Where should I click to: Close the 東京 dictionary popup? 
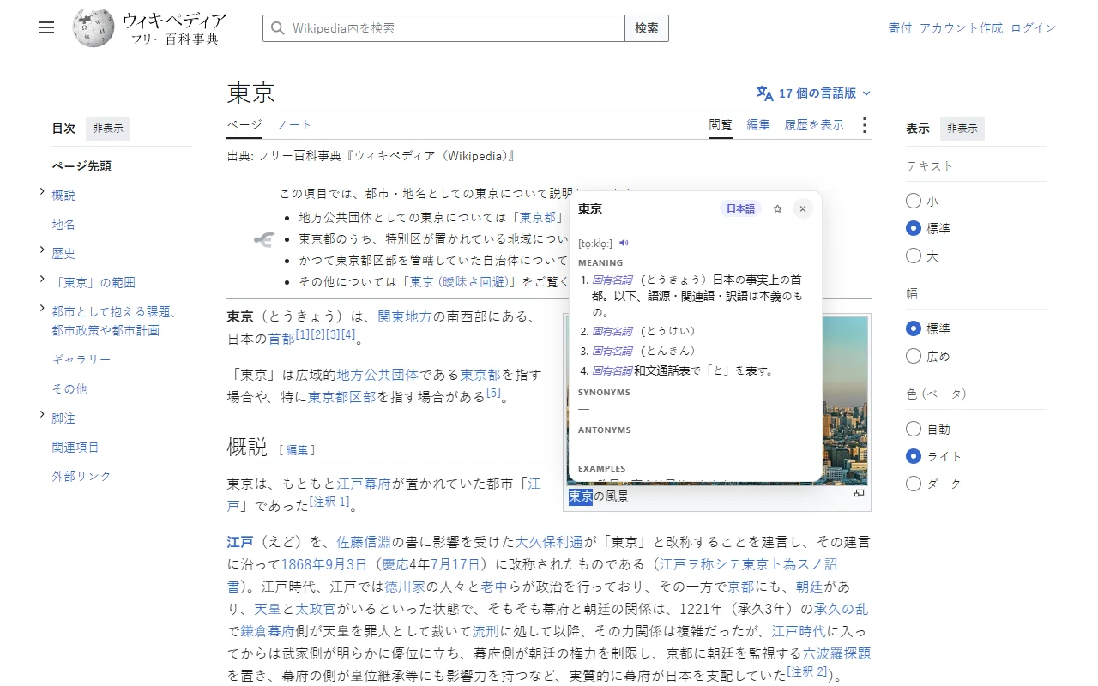[802, 208]
